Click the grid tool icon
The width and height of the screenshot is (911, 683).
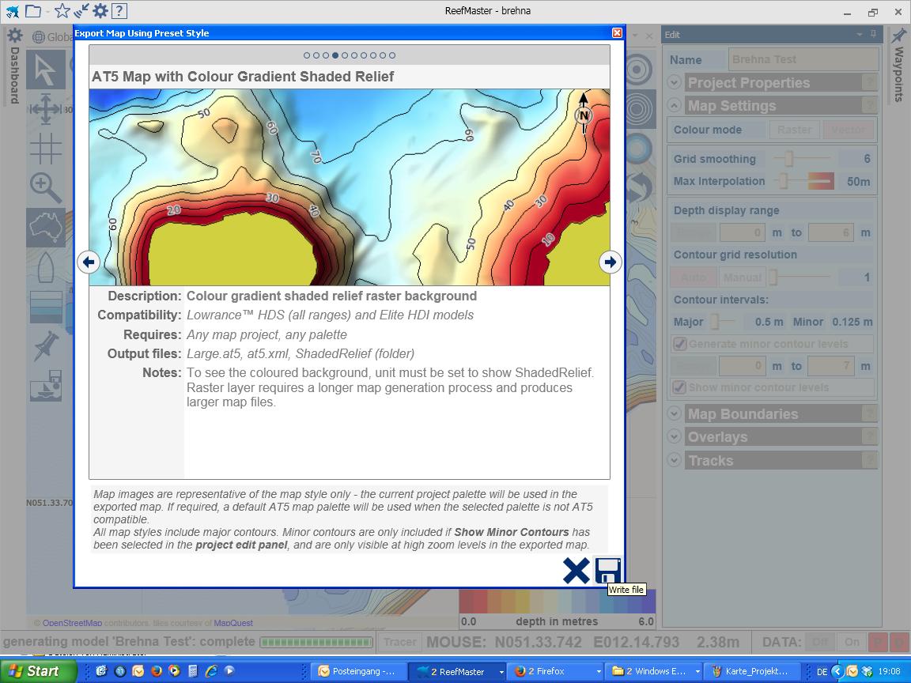[x=45, y=149]
